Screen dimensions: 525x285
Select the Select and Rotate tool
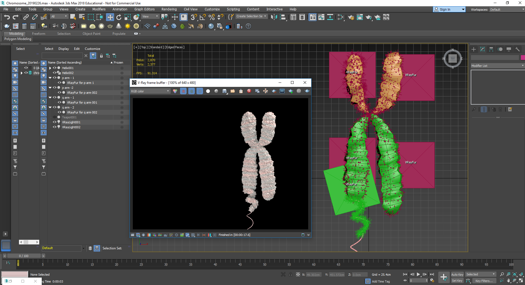click(119, 17)
